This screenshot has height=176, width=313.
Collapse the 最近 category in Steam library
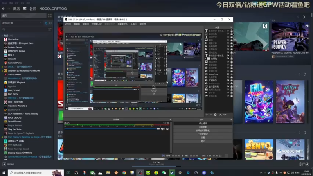[2, 36]
